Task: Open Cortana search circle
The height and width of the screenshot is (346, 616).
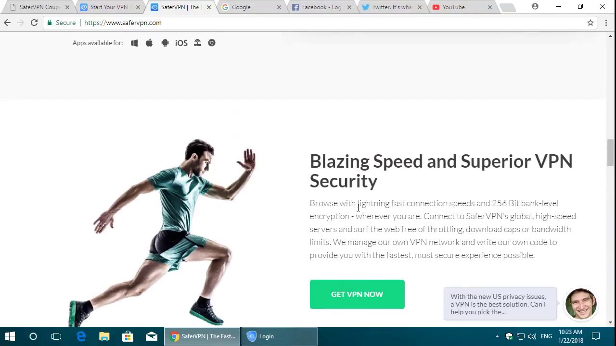Action: [33, 336]
